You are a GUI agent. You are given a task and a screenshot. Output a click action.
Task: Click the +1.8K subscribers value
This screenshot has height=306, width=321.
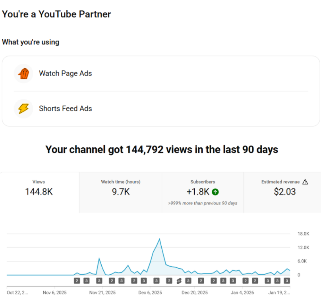tap(198, 192)
